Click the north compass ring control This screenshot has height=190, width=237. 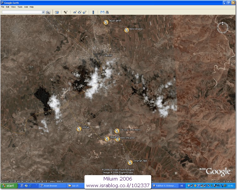(x=222, y=28)
